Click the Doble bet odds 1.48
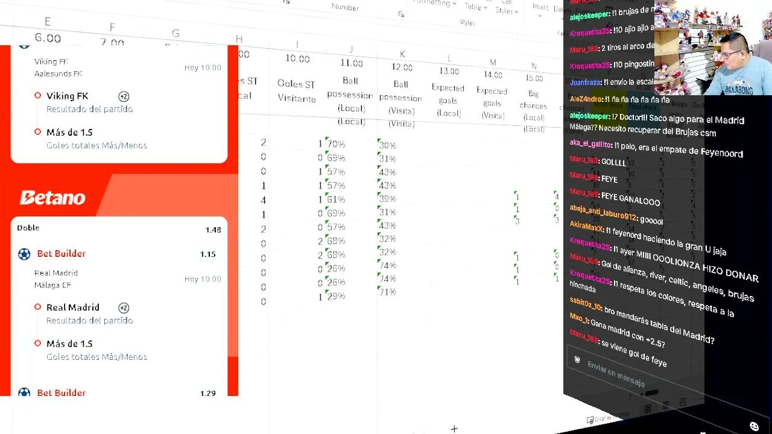The width and height of the screenshot is (772, 434). tap(213, 230)
